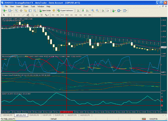
Task: Select the trendline drawing tool
Action: point(23,15)
